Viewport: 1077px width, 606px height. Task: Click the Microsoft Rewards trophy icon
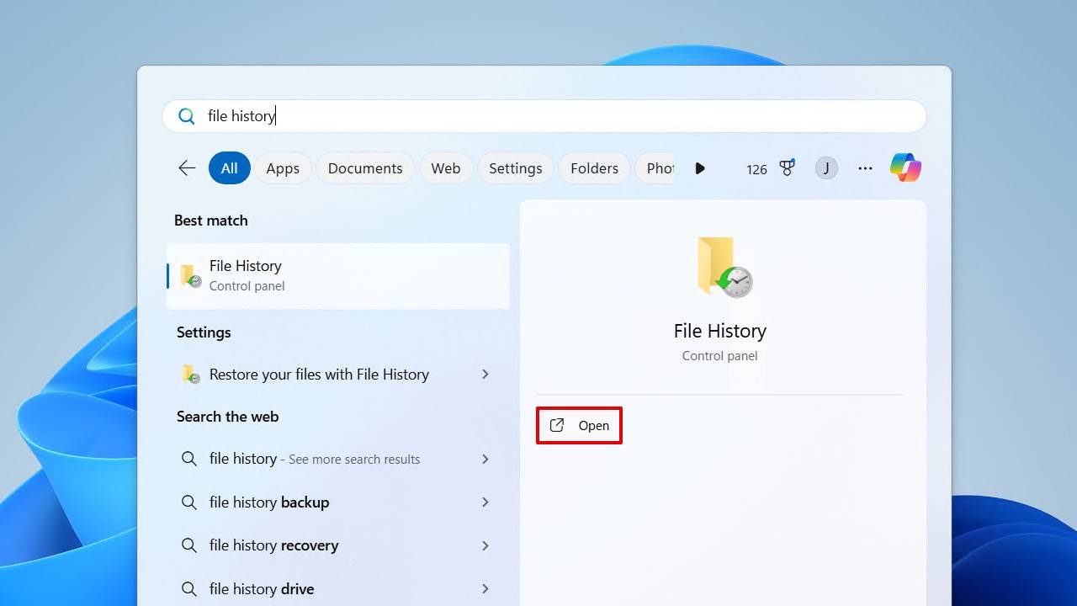(786, 167)
